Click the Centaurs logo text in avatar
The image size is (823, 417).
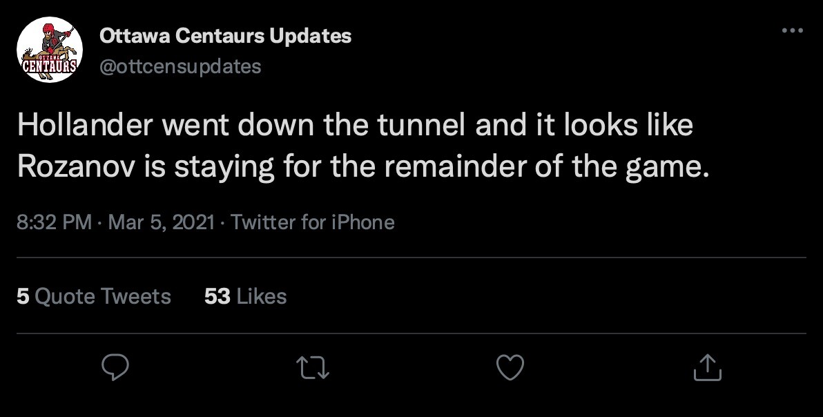[x=49, y=66]
